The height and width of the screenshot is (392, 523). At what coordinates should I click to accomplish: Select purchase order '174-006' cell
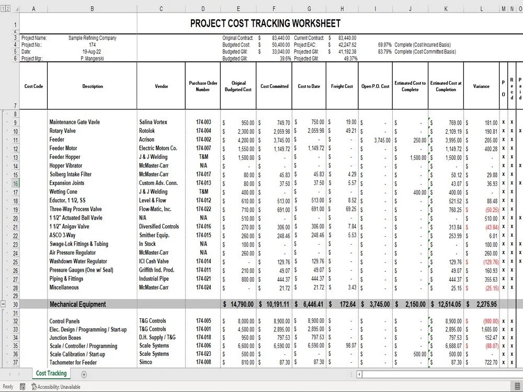coord(203,345)
